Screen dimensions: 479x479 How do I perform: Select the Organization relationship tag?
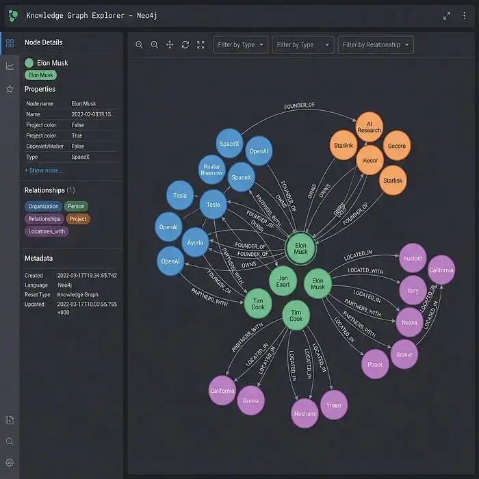point(43,206)
